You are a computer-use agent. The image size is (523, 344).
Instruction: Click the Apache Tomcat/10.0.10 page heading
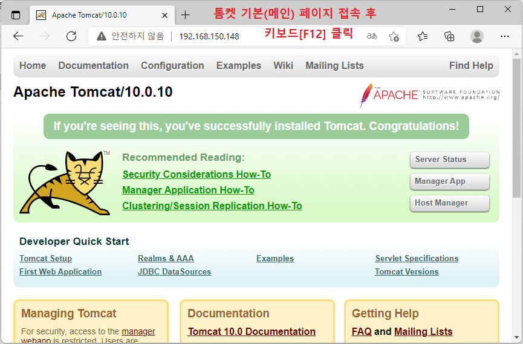[x=93, y=92]
